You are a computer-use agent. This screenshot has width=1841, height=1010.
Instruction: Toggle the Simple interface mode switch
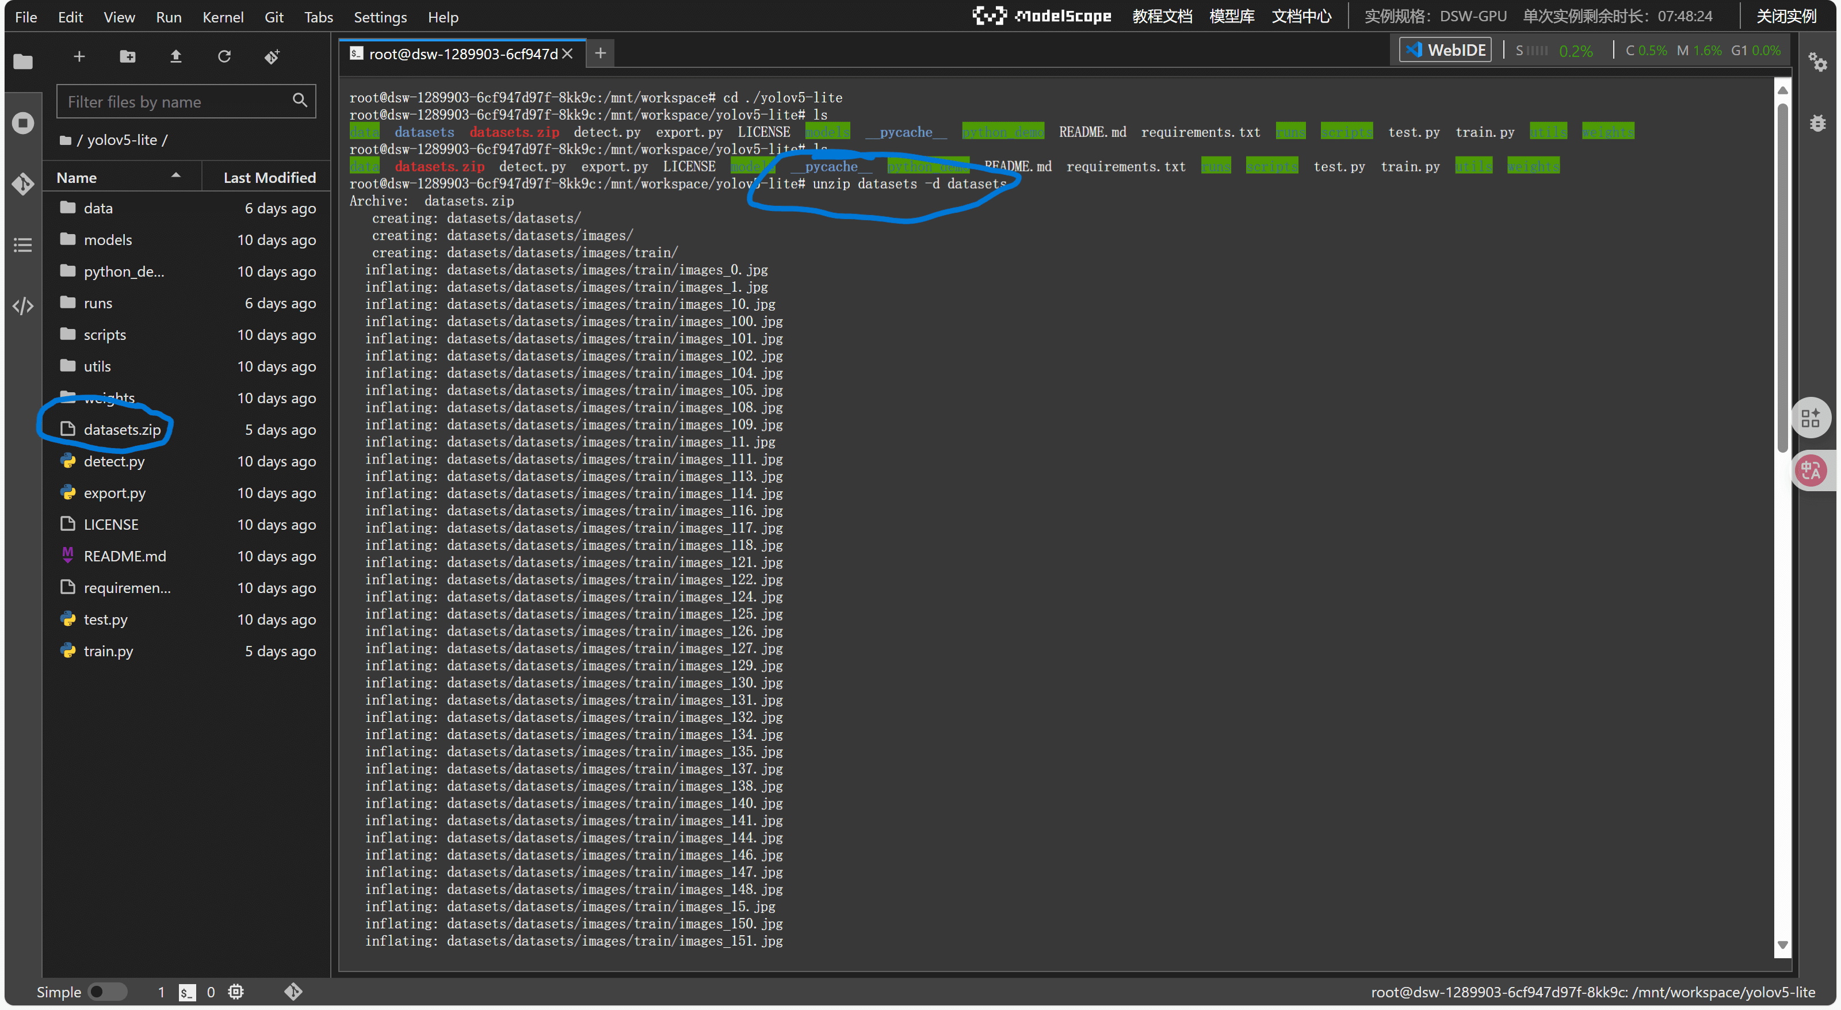(x=107, y=992)
